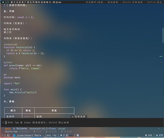
Task: Click the 'Shift+Tab' shortcut hint
Action: coord(11,132)
